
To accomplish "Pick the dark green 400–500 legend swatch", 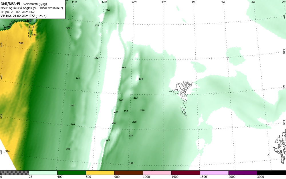I will coord(71,173).
